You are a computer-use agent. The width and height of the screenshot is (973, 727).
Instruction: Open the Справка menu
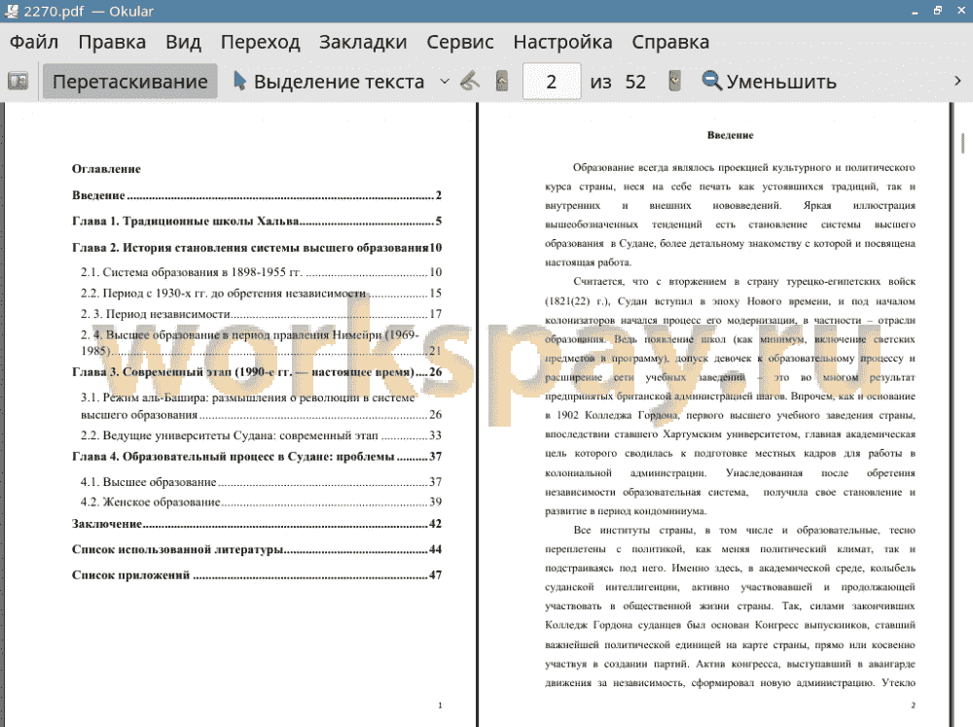(x=670, y=42)
